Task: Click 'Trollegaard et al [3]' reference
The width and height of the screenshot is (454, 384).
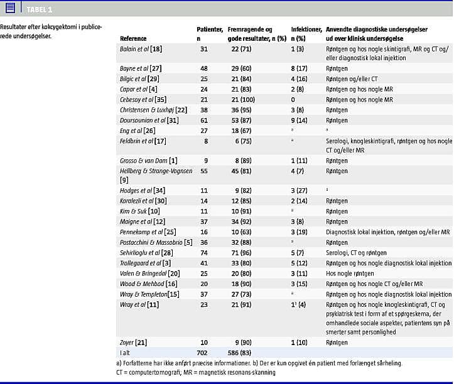Action: coord(145,263)
